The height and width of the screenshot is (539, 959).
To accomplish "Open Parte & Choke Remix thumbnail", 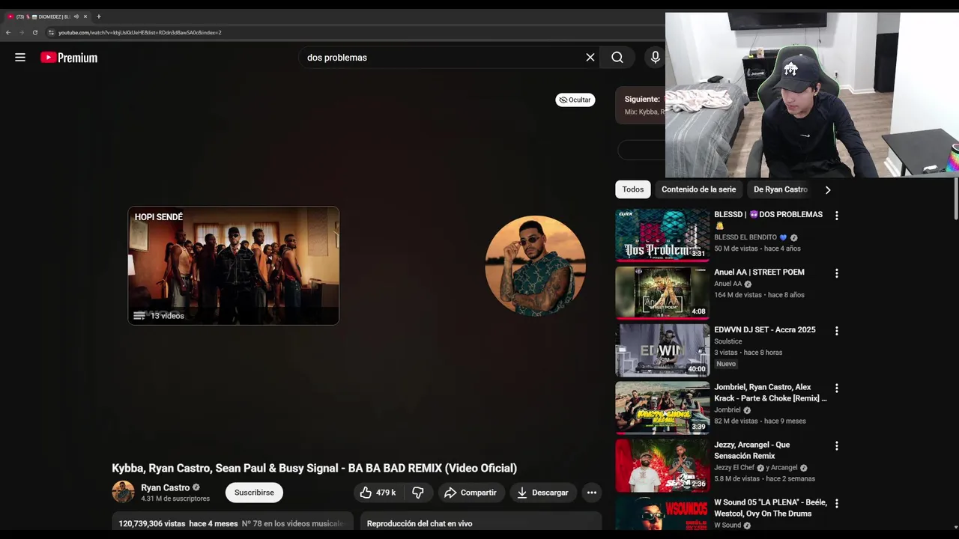I will 662,408.
